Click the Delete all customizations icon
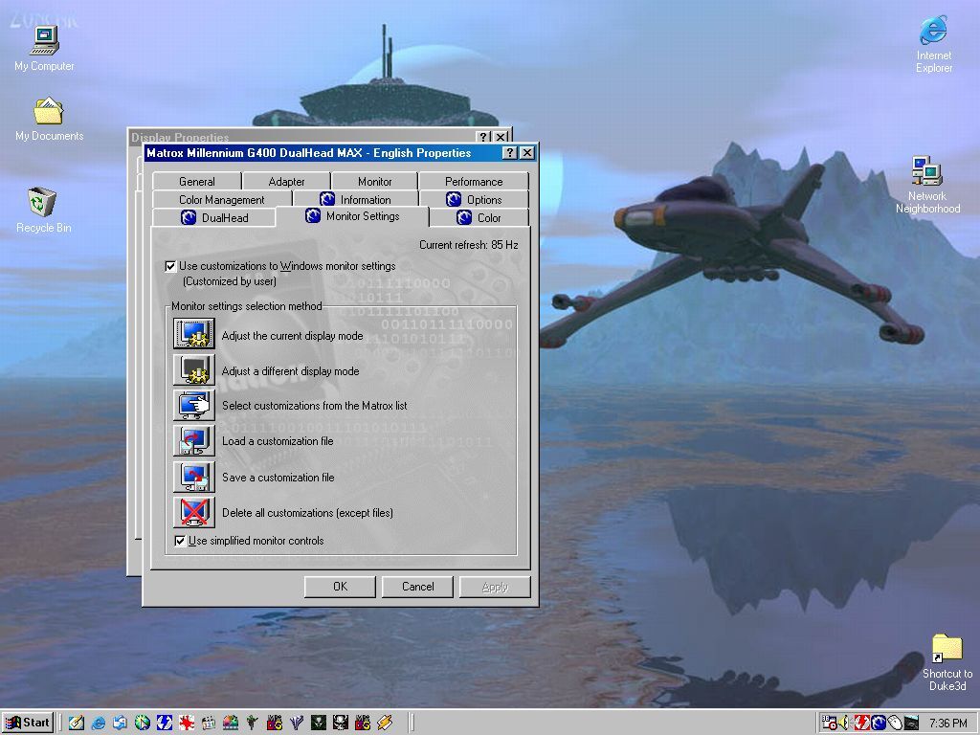 click(193, 511)
